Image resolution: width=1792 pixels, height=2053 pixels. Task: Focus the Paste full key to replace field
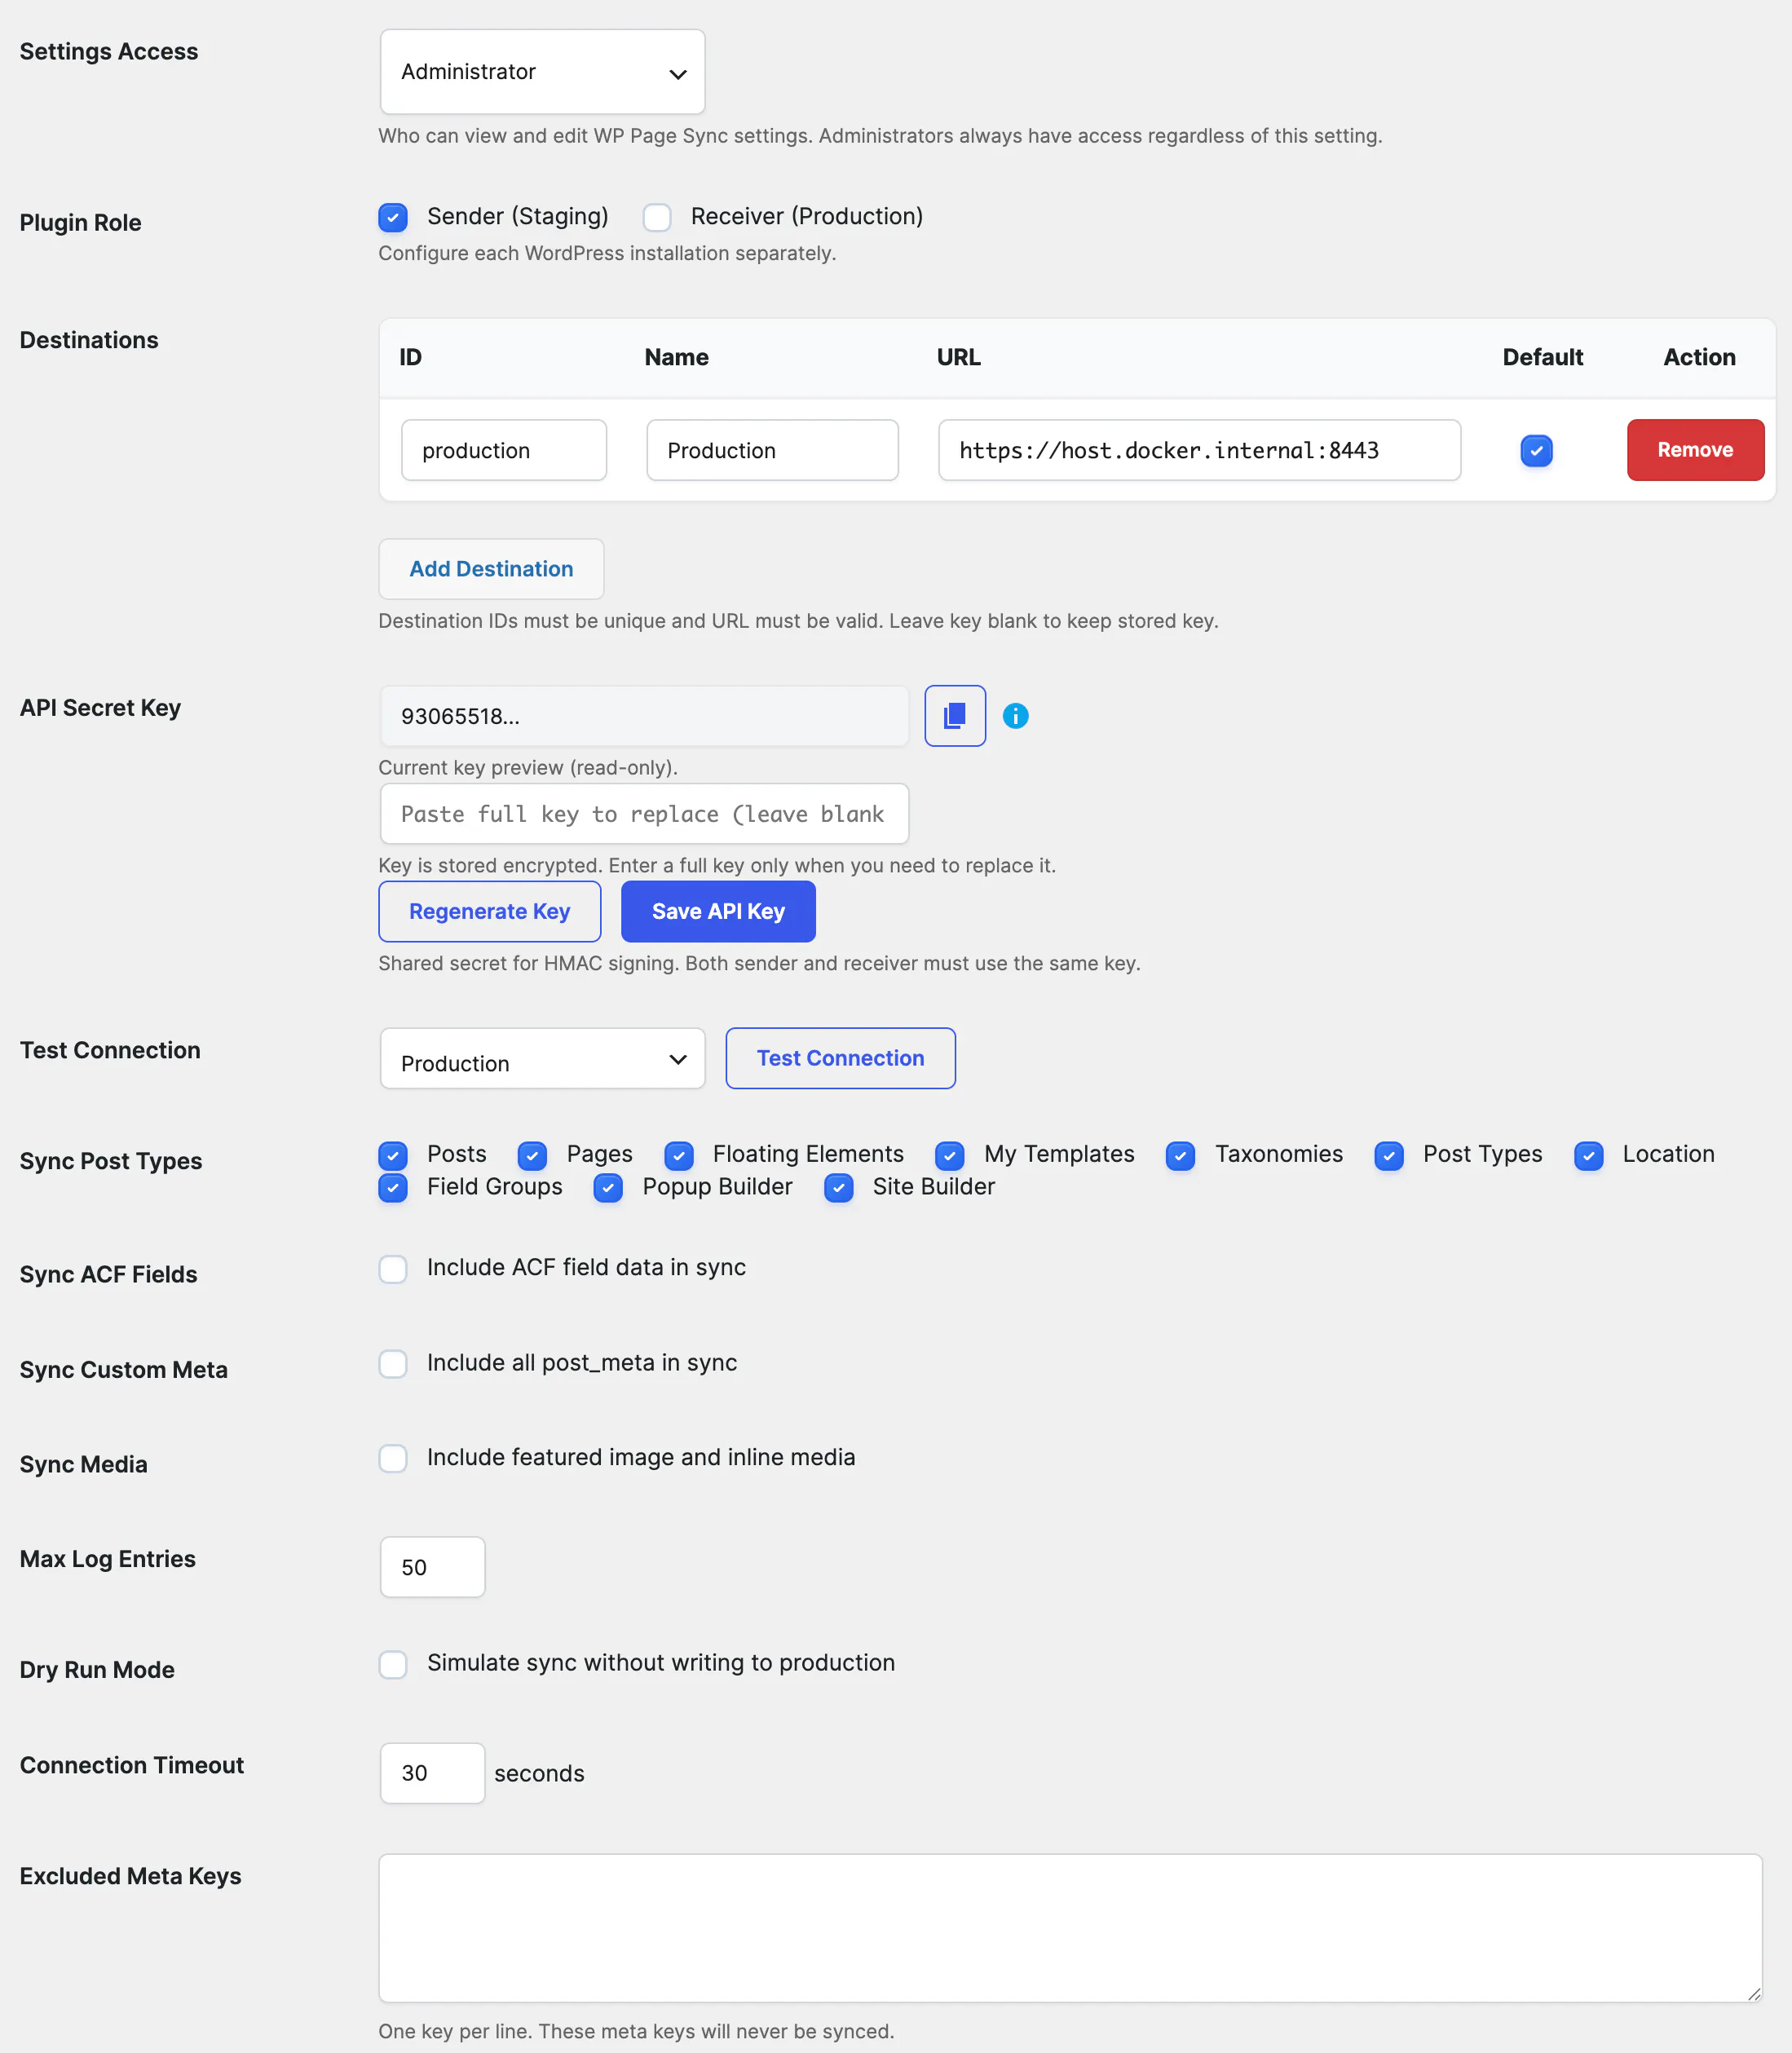pos(644,814)
